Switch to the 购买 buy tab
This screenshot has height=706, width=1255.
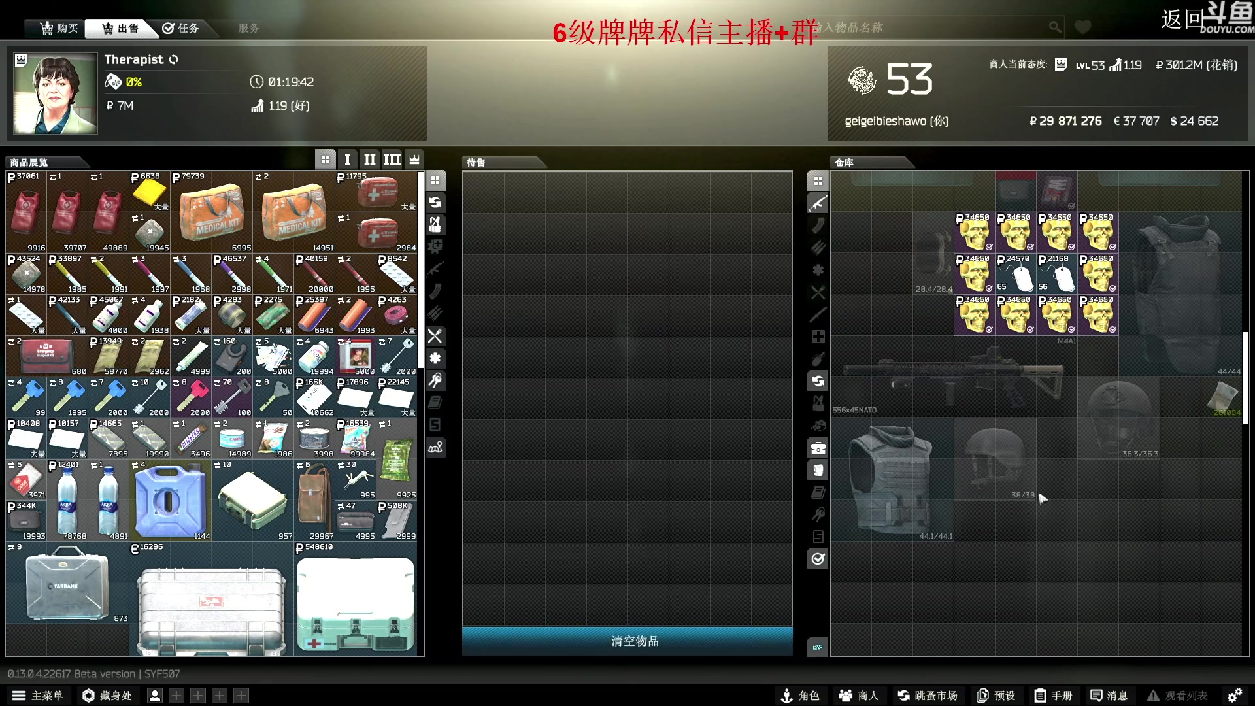(x=59, y=28)
